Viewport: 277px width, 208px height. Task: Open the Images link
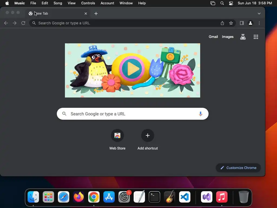(228, 37)
